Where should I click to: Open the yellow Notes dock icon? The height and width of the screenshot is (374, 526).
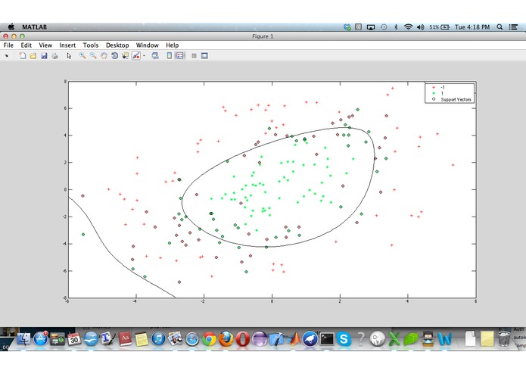coord(142,339)
